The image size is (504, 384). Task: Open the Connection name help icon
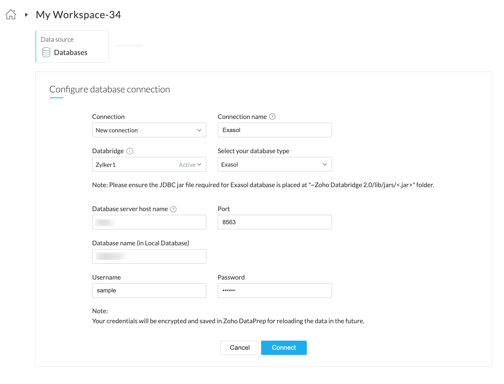(x=273, y=116)
